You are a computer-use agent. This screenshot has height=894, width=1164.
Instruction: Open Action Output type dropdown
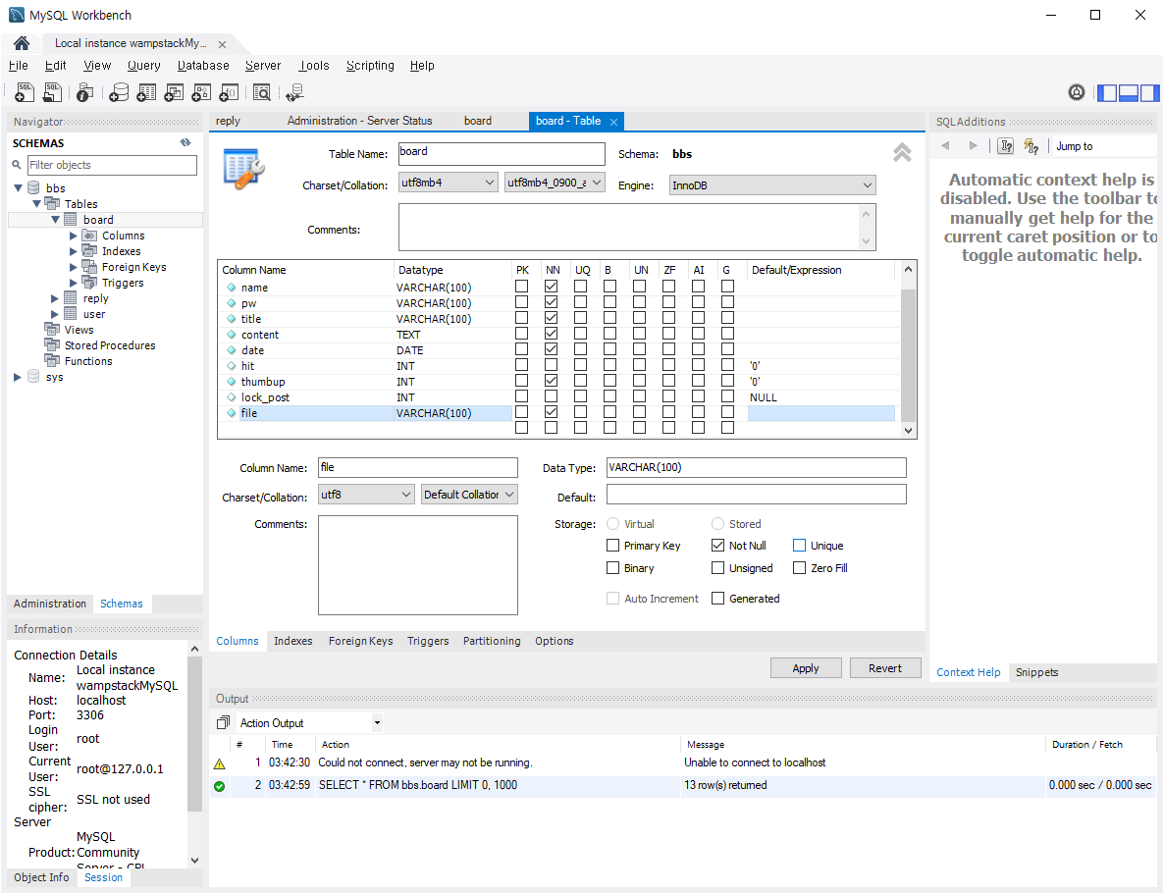tap(376, 722)
